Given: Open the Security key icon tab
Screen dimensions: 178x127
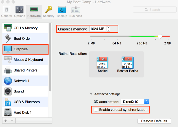Looking at the screenshot, I should click(x=48, y=11).
